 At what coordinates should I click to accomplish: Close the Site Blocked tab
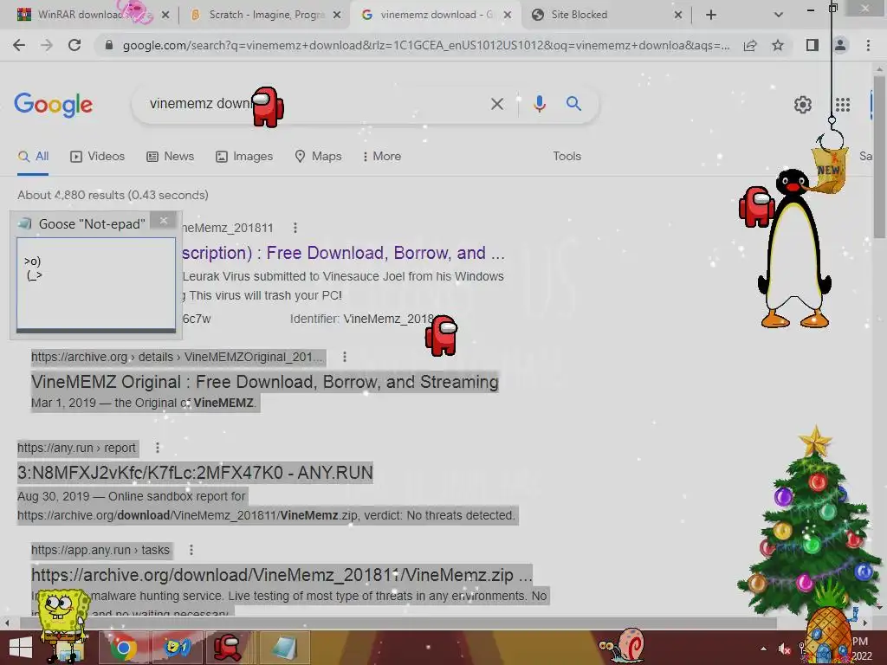tap(678, 15)
